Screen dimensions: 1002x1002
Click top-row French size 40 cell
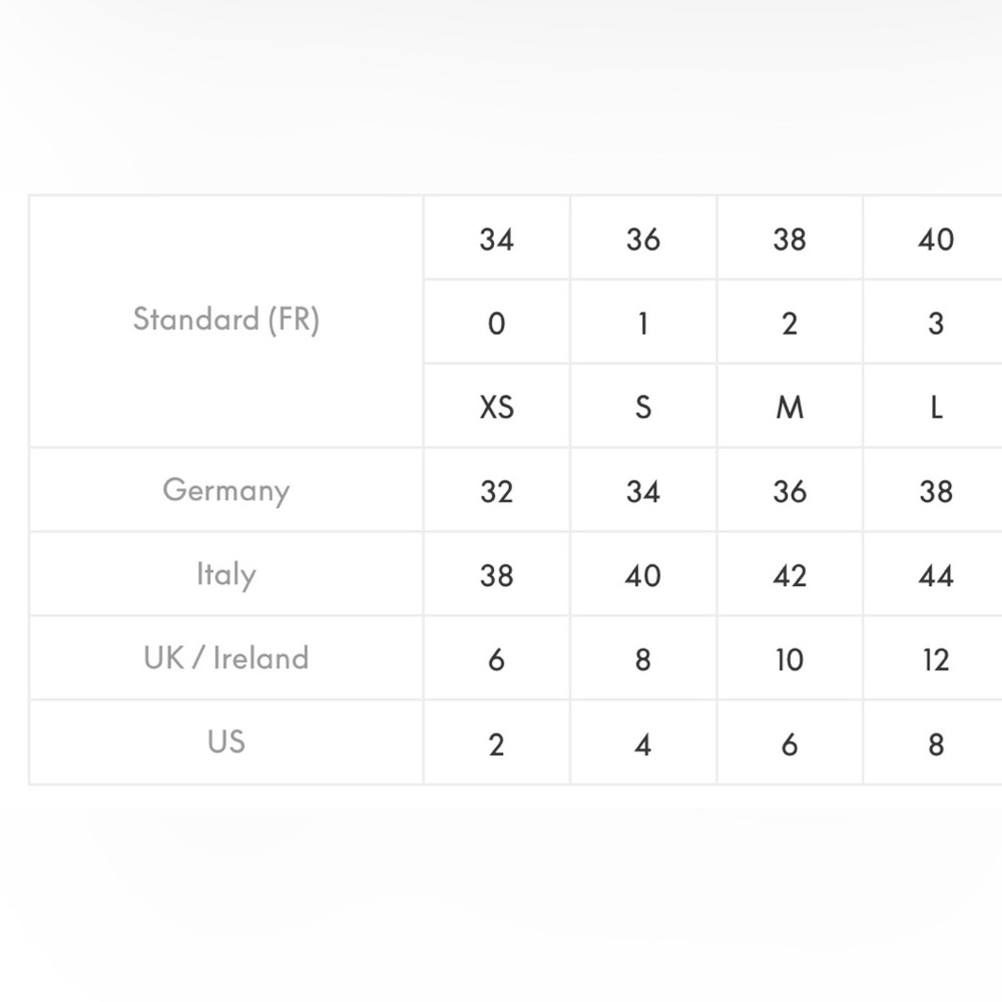point(936,239)
